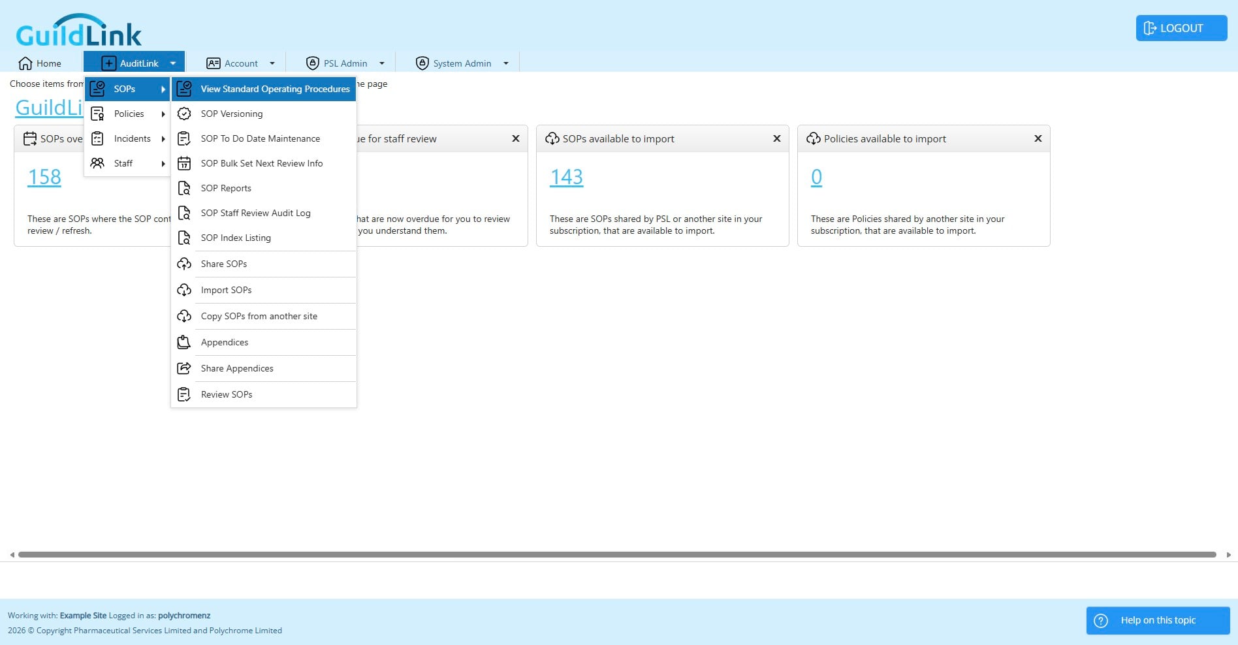Expand the PSL Admin dropdown arrow
The width and height of the screenshot is (1238, 645).
pyautogui.click(x=382, y=63)
